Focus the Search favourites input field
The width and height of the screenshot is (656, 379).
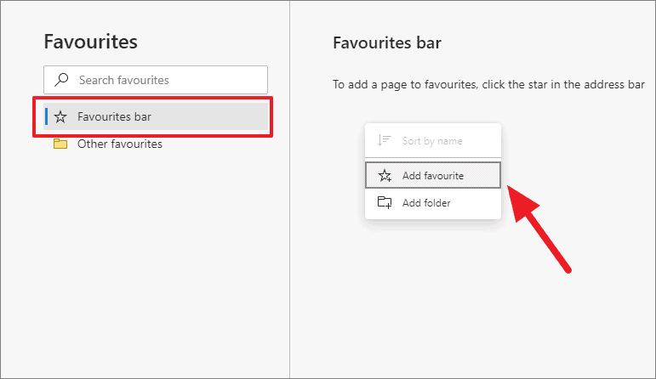(x=156, y=80)
